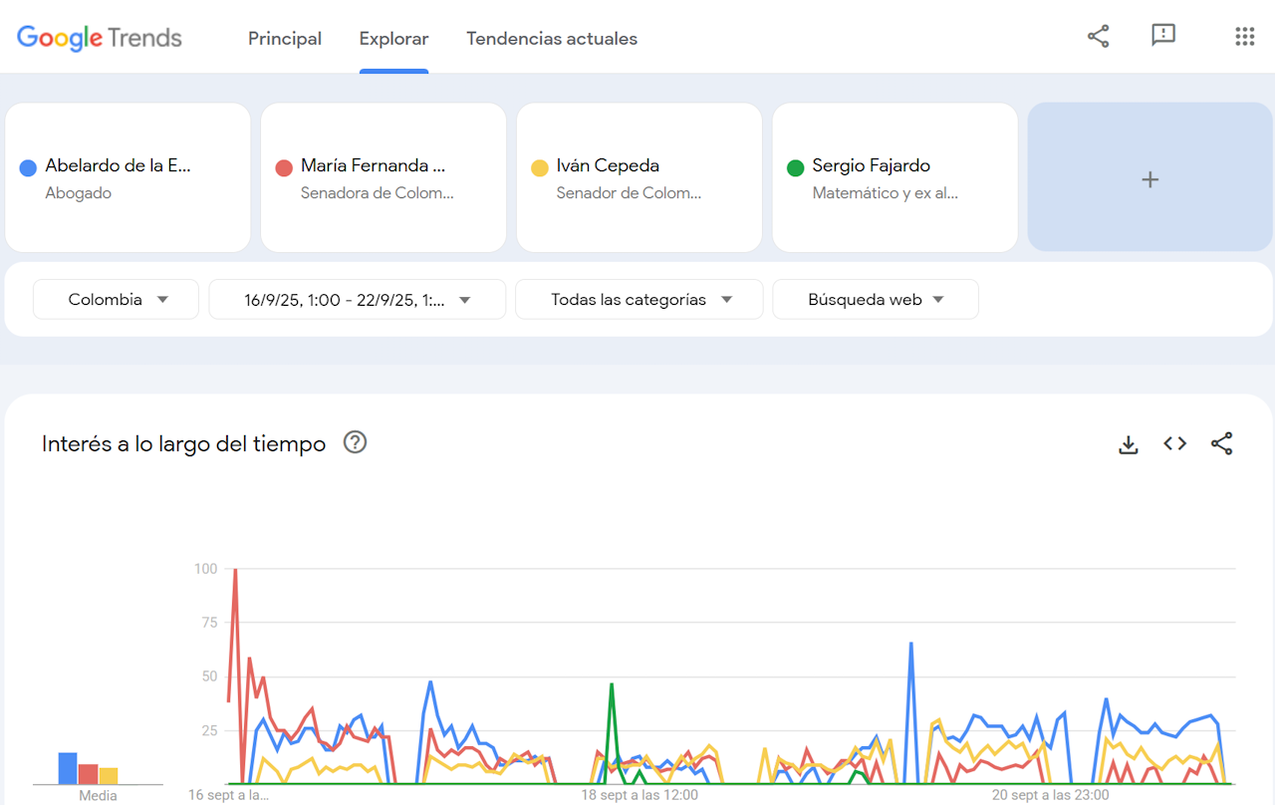Open the send feedback icon
The height and width of the screenshot is (805, 1275).
[1162, 36]
